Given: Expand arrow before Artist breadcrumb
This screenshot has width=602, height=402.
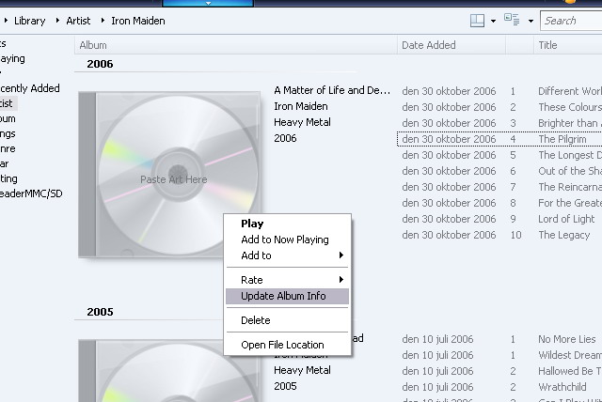Looking at the screenshot, I should 57,21.
